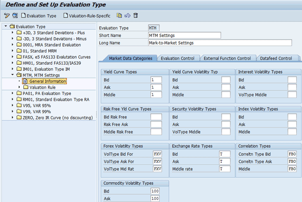The image size is (302, 202).
Task: Click the Long Name input field
Action: click(x=220, y=43)
